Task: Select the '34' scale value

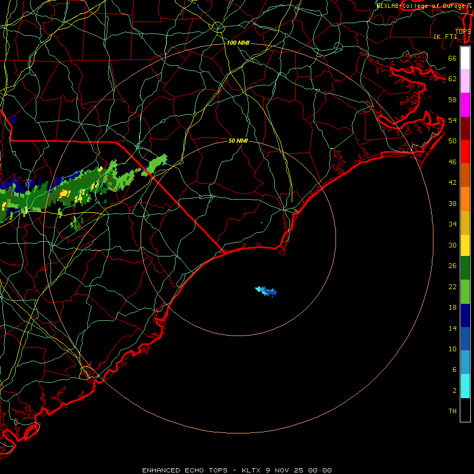Action: click(452, 224)
